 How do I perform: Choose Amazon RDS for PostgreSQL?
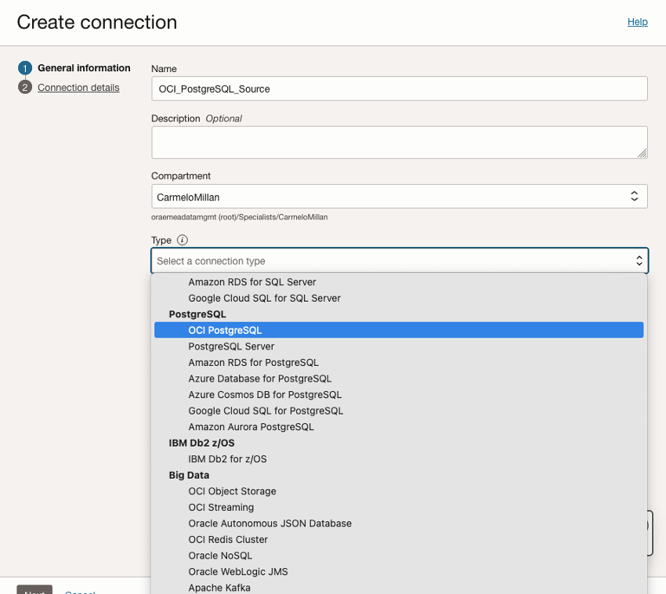[x=253, y=363]
